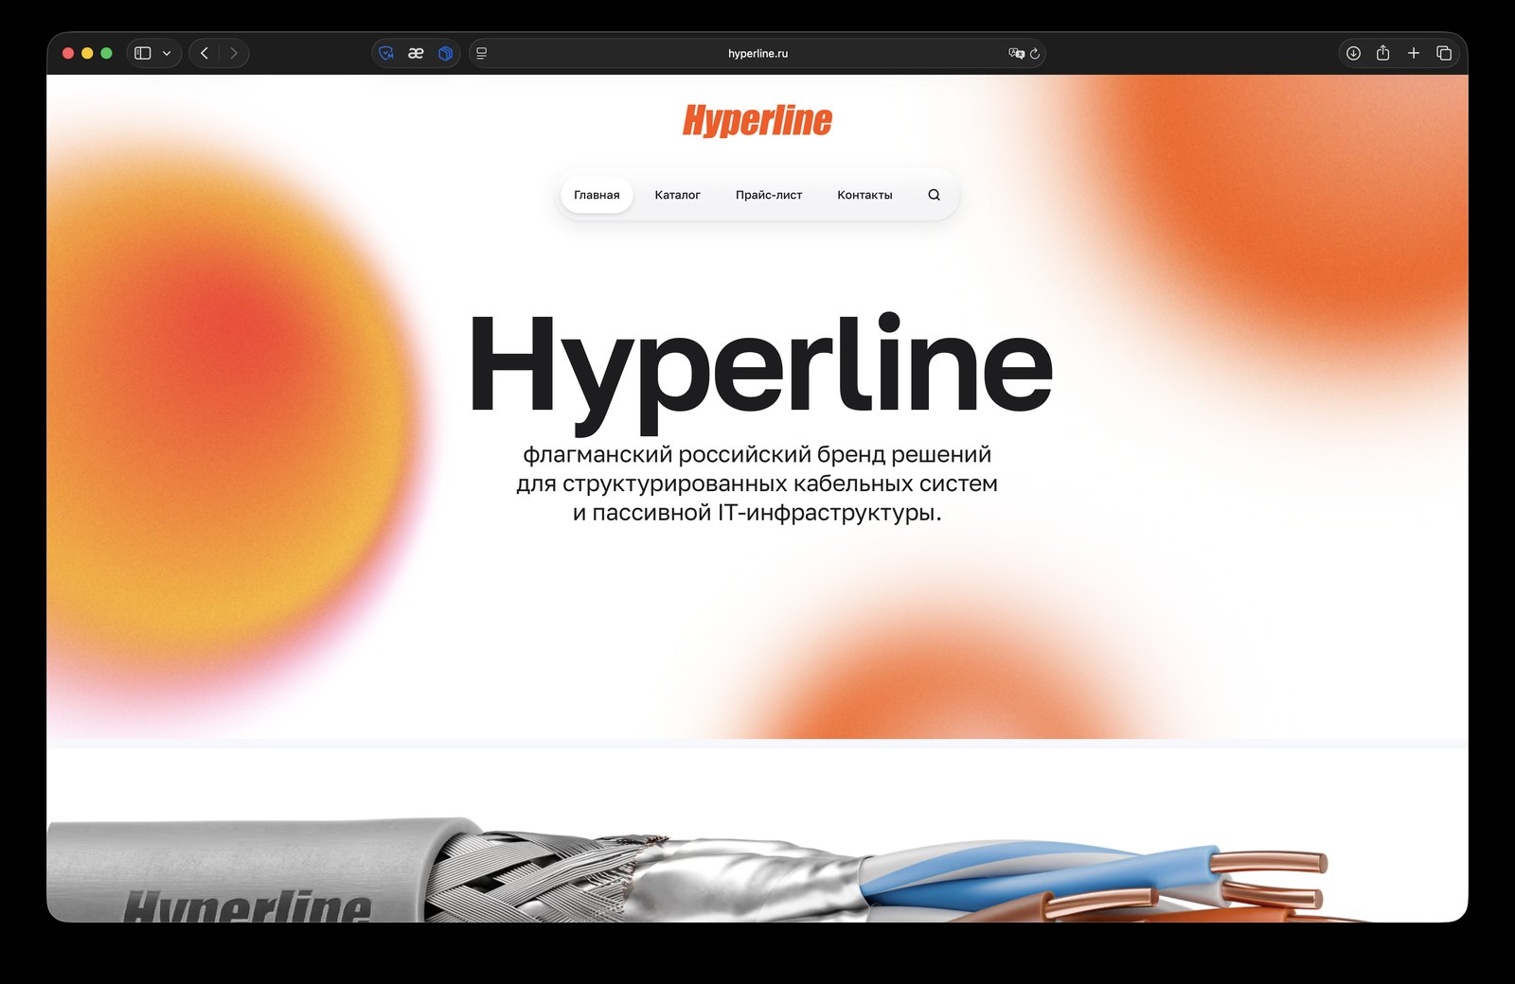Show the Safari sidebar
This screenshot has height=984, width=1515.
pyautogui.click(x=143, y=53)
